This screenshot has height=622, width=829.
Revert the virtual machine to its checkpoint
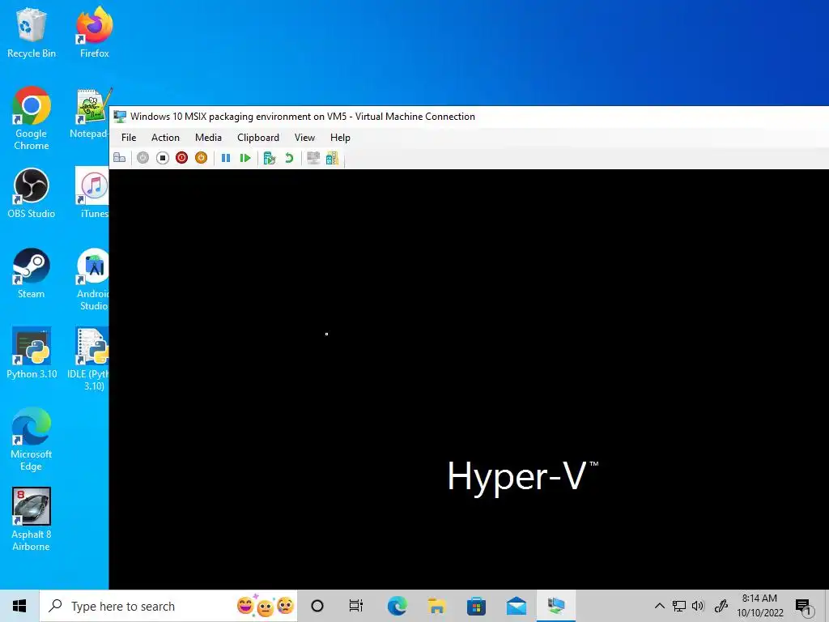tap(289, 158)
